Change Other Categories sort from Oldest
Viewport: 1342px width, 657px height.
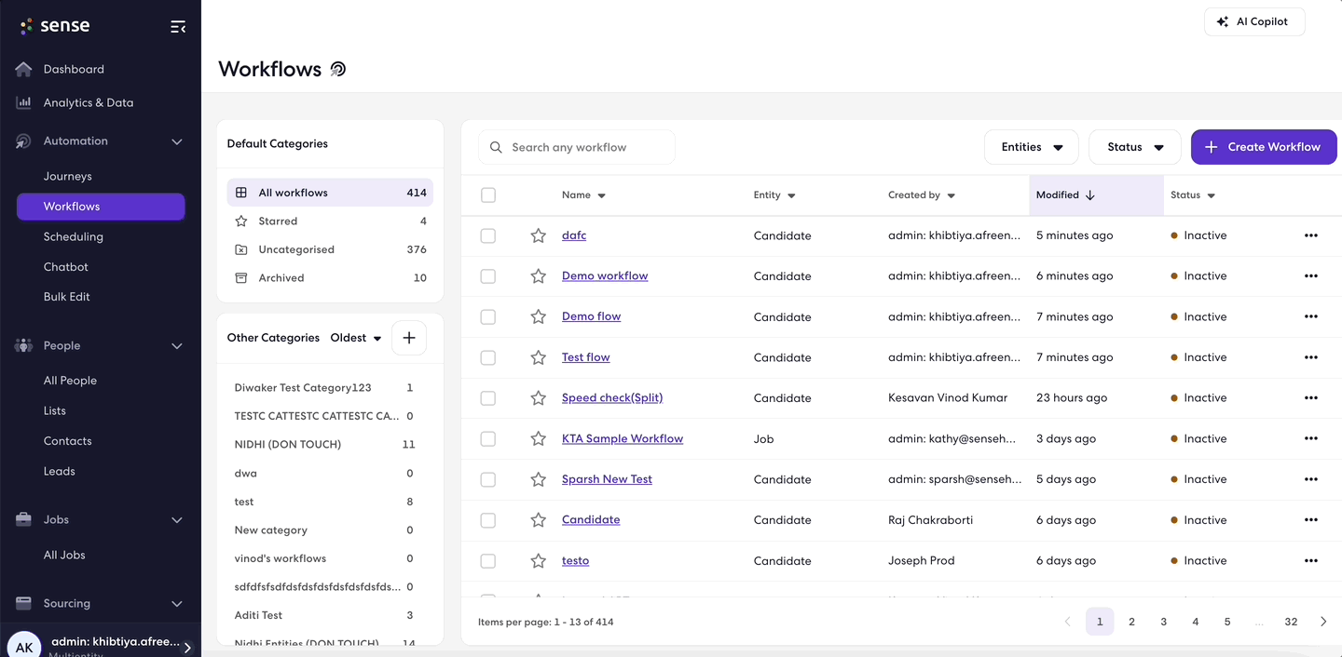coord(354,338)
